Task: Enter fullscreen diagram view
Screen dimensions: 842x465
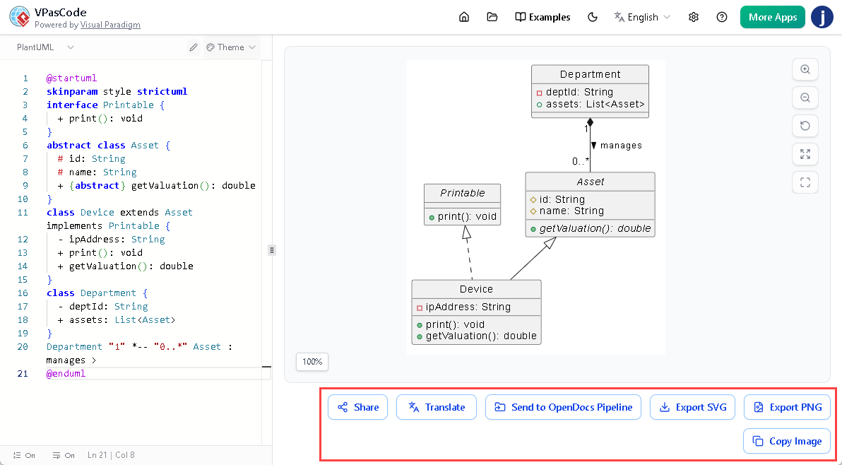Action: coord(805,182)
